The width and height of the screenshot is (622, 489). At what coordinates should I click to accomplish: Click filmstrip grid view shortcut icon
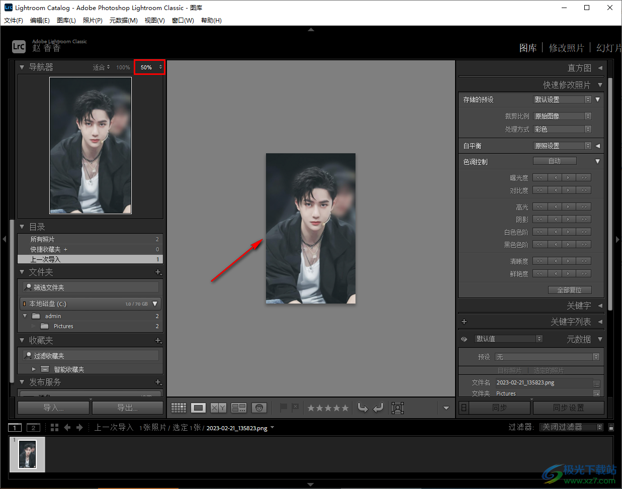[x=54, y=427]
